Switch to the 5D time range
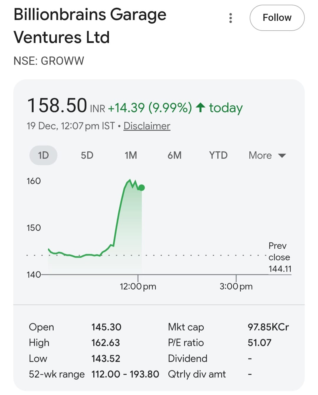318x395 pixels. 87,155
